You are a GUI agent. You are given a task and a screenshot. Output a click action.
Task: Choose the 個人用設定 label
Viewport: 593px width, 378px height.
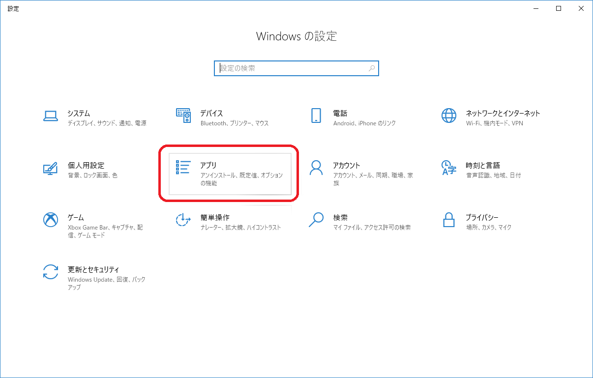pos(86,165)
